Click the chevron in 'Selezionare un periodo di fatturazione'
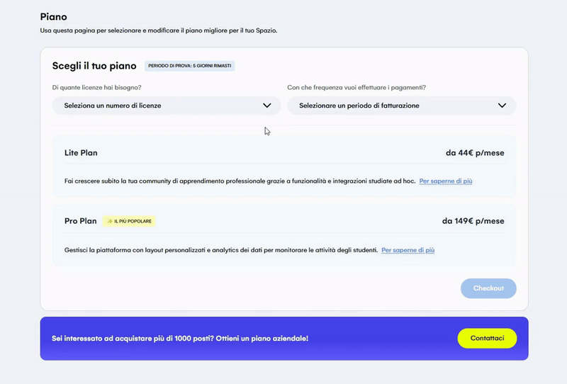Viewport: 567px width, 384px height. click(x=502, y=106)
